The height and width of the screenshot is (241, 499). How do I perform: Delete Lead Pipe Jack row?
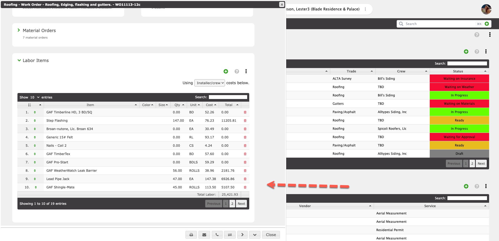click(245, 179)
